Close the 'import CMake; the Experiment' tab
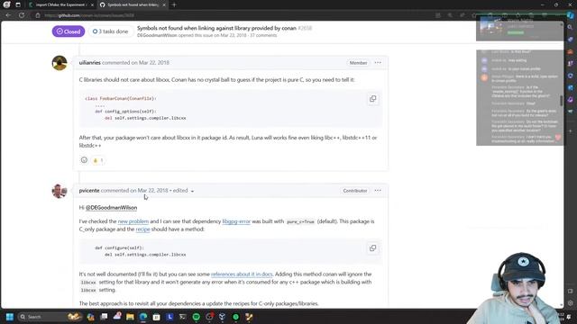This screenshot has width=577, height=324. pyautogui.click(x=92, y=4)
